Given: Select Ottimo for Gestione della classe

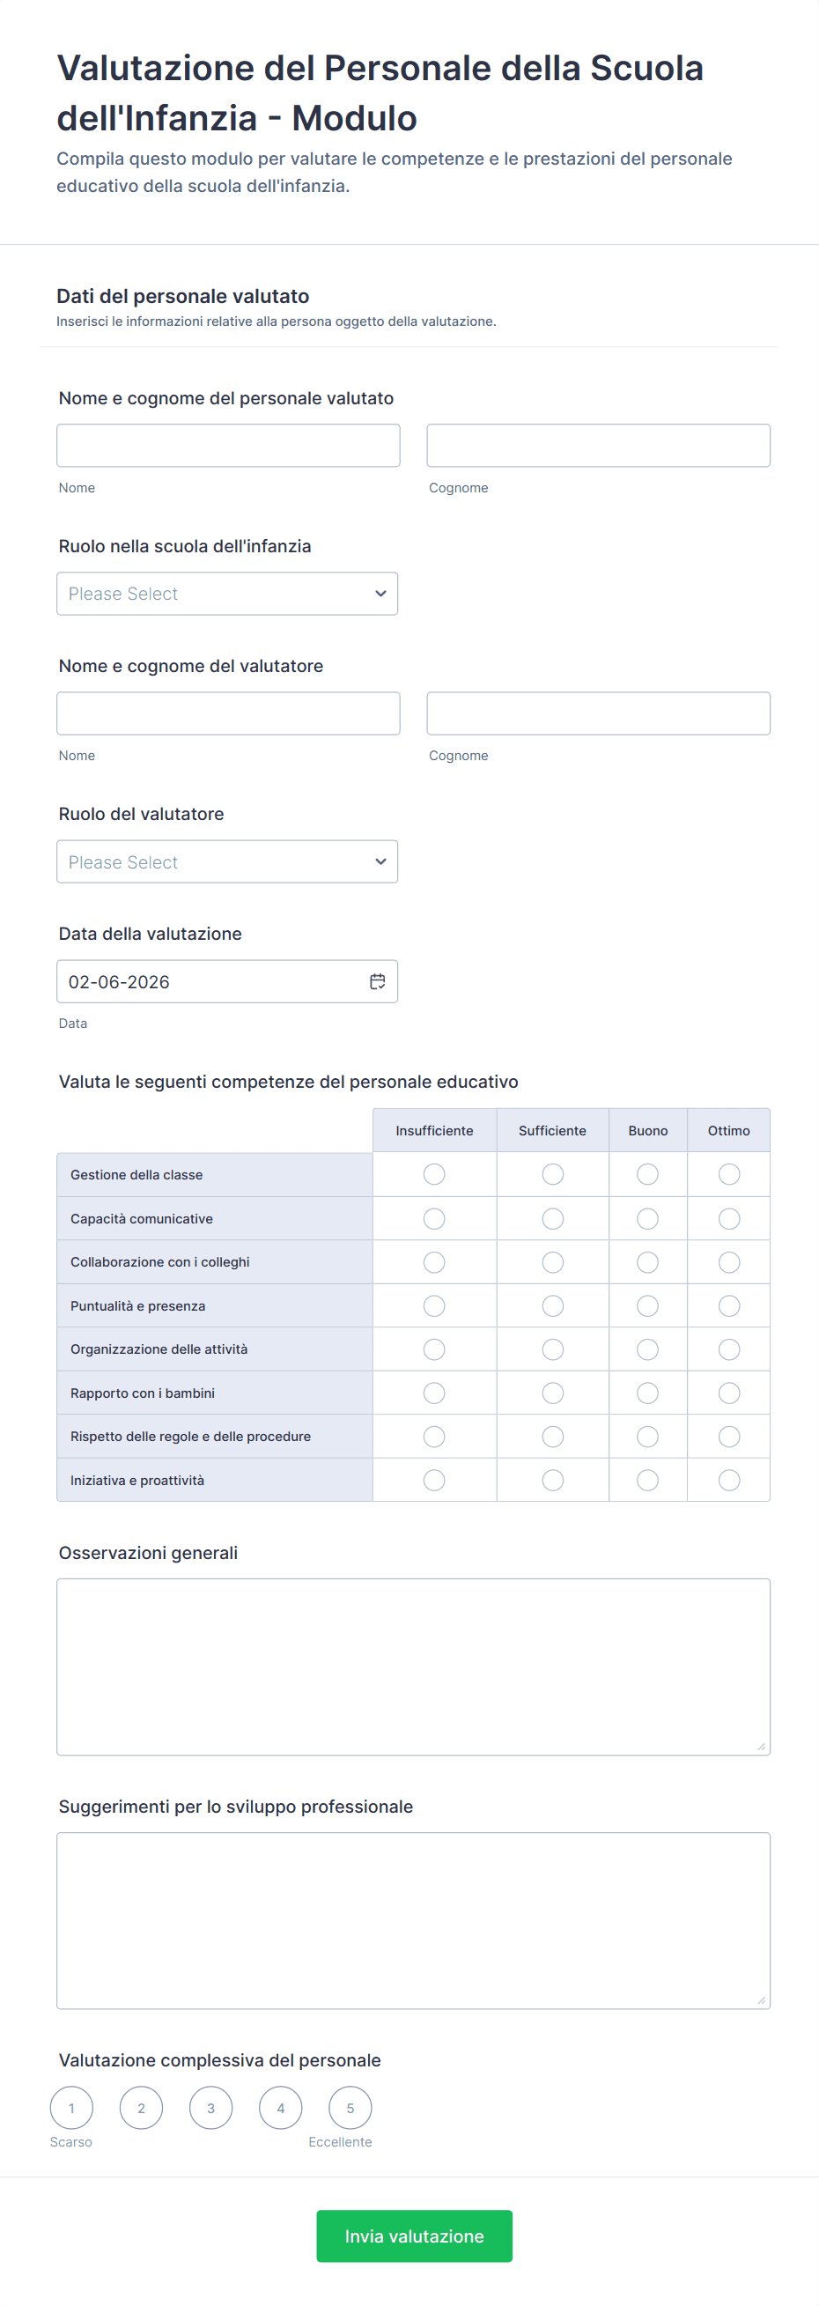Looking at the screenshot, I should tap(728, 1174).
